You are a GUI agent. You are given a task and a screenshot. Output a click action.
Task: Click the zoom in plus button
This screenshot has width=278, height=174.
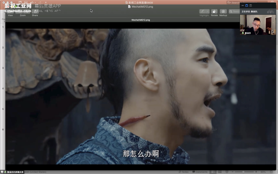(x=256, y=172)
